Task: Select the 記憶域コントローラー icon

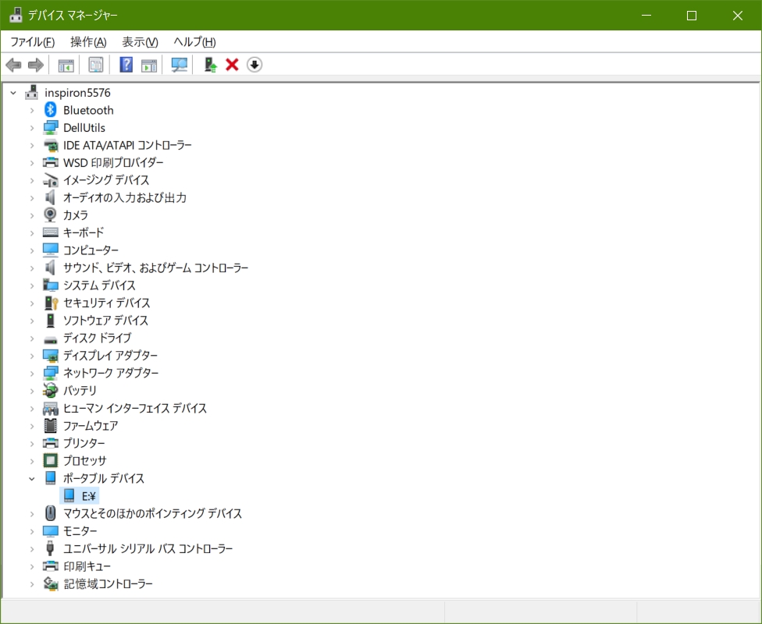Action: coord(51,583)
